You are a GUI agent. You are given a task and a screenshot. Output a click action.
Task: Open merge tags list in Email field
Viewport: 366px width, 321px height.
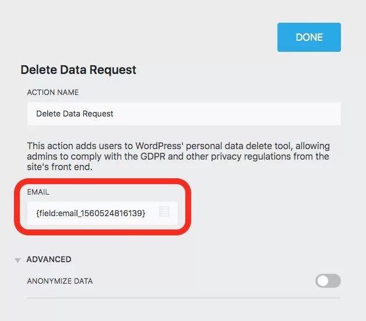point(164,213)
